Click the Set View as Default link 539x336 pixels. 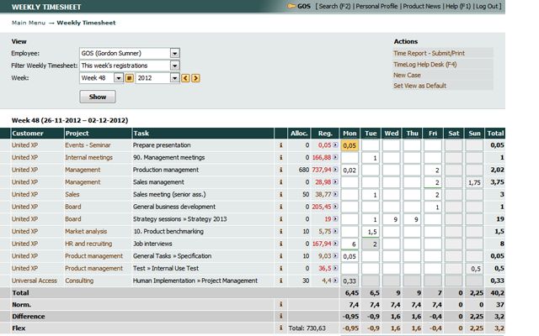[419, 86]
